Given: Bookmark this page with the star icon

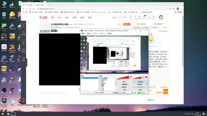Looking at the screenshot, I should [174, 9].
